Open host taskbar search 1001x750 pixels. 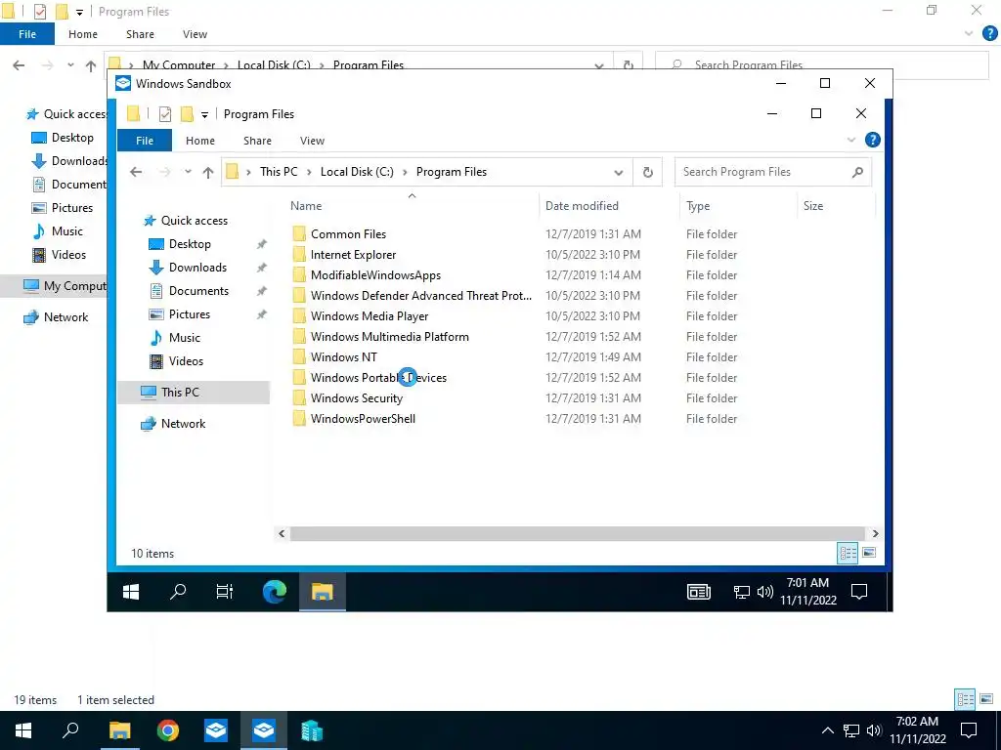tap(70, 730)
